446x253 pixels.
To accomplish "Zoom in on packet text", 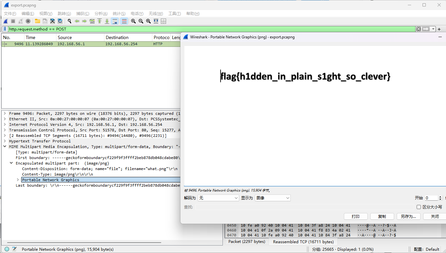I will click(x=133, y=21).
